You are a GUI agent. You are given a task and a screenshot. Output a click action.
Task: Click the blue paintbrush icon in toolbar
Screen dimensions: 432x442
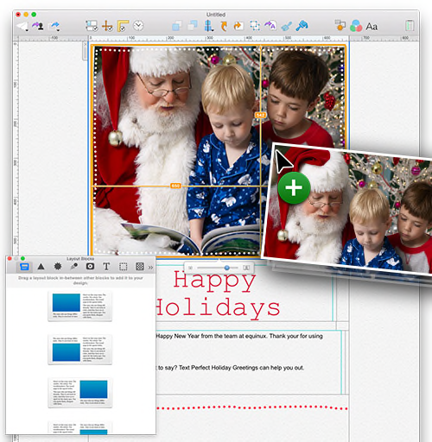(286, 27)
